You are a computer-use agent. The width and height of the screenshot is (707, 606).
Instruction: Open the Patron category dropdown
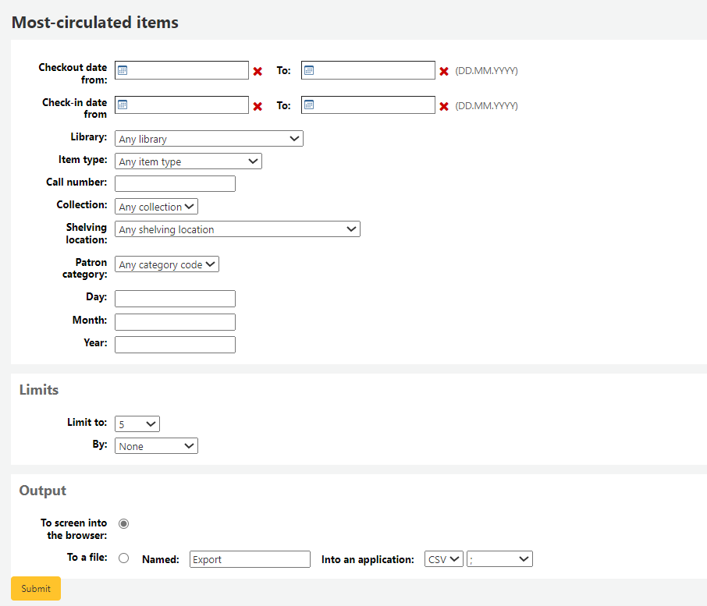click(x=166, y=264)
